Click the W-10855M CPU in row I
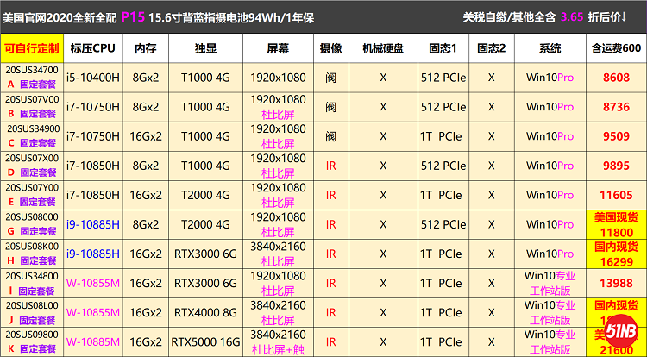647x357 pixels. pyautogui.click(x=93, y=283)
